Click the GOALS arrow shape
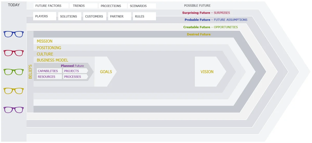This screenshot has height=143, width=312. 105,72
